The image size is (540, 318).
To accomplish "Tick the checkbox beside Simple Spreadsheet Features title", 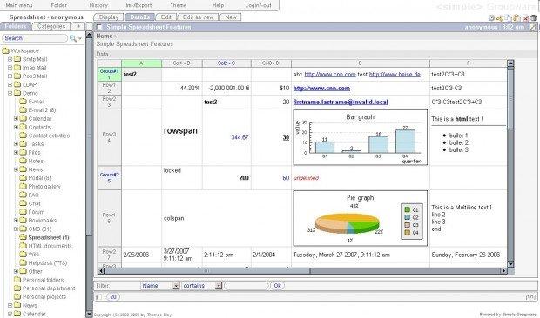I will click(x=99, y=27).
